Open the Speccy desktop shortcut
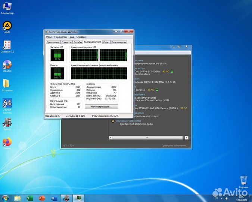This screenshot has height=202, width=252. (x=7, y=124)
